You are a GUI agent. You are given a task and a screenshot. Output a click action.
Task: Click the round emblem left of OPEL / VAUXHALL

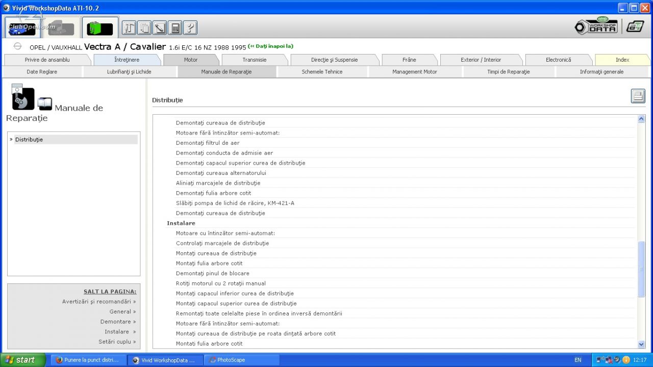[x=17, y=46]
